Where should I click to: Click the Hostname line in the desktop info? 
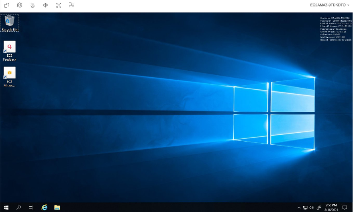click(335, 18)
